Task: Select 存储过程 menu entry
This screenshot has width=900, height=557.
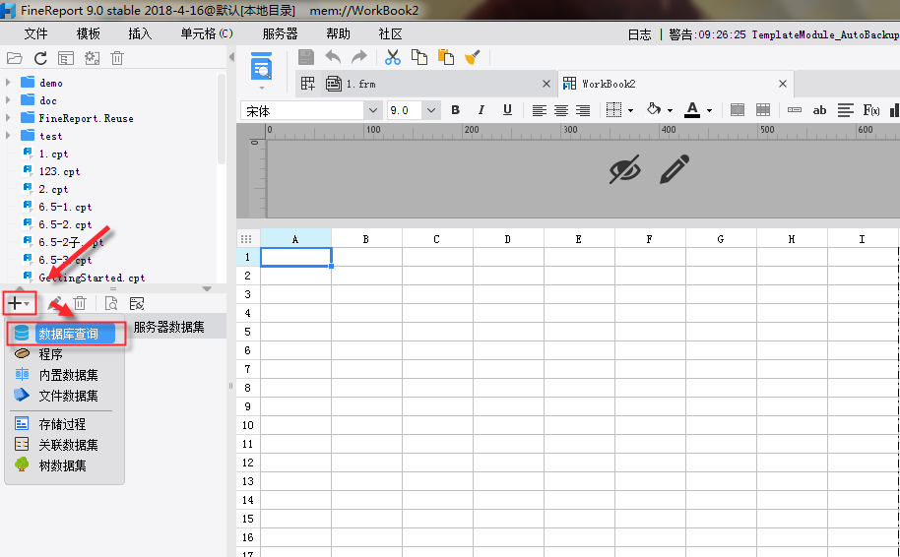Action: click(65, 424)
